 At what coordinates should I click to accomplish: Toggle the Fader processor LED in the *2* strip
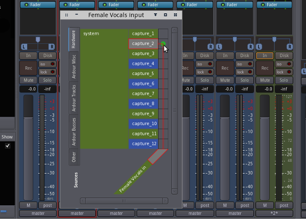pos(263,5)
